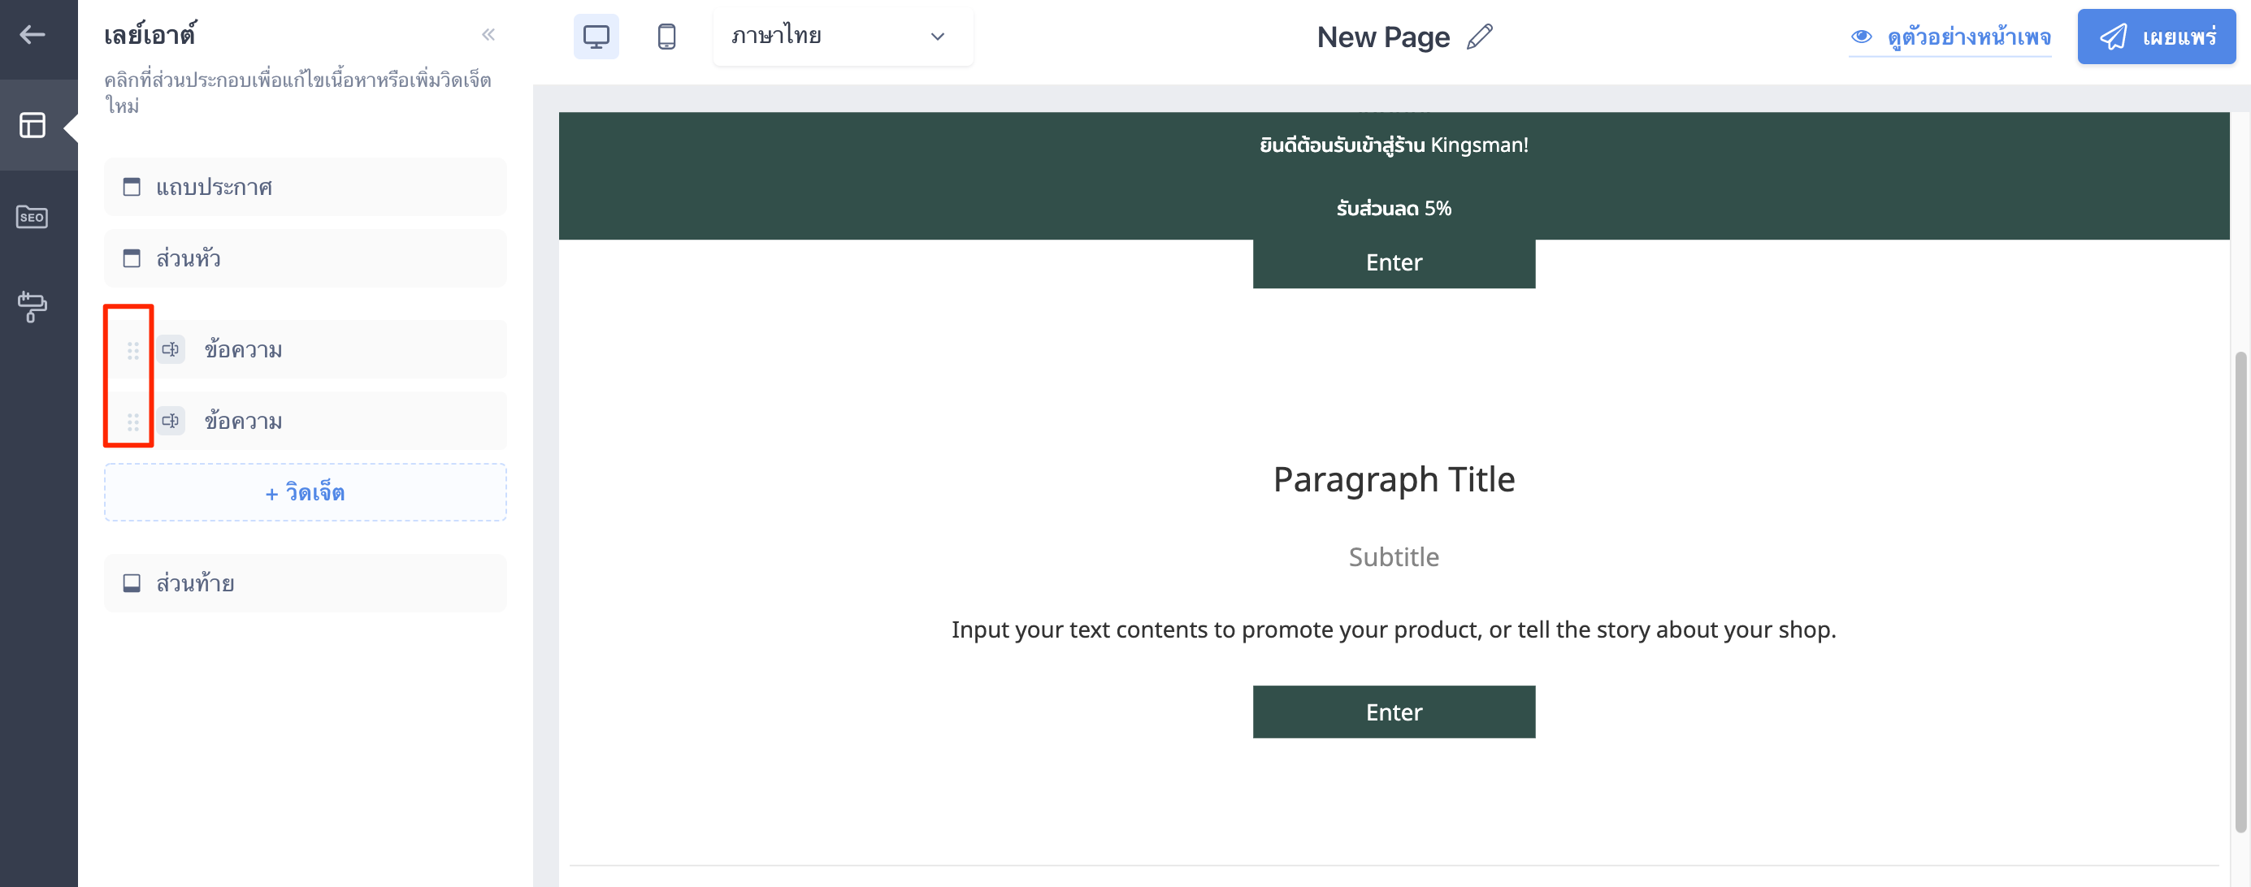Screen dimensions: 2251x887
Task: Open the SEO settings icon
Action: tap(33, 217)
